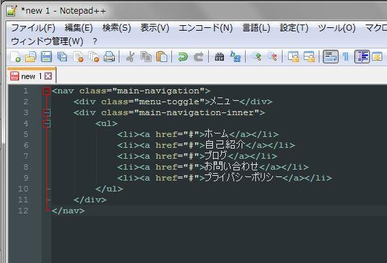Open the 表示(V) menu
387x263 pixels.
coord(155,28)
